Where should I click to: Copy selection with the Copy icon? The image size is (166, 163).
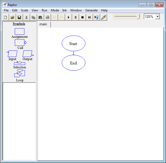point(33,17)
